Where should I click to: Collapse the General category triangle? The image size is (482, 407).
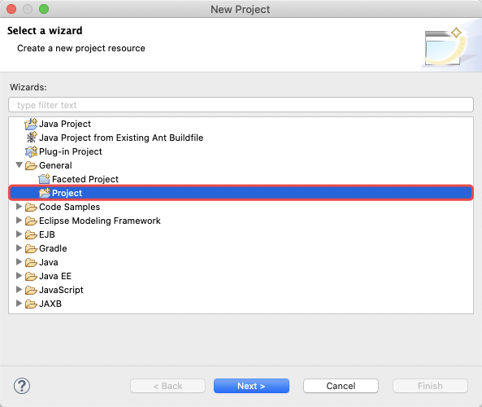pyautogui.click(x=19, y=165)
